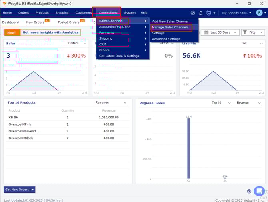Click Get more insights with Analytics banner

point(50,32)
